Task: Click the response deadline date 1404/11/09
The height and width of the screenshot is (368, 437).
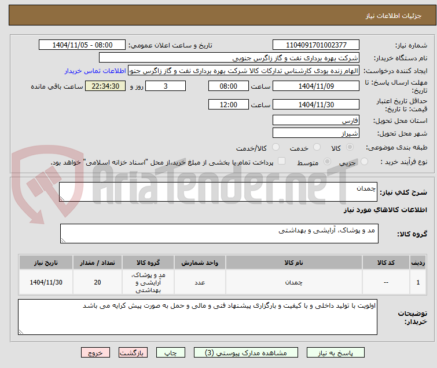Action: tap(316, 86)
